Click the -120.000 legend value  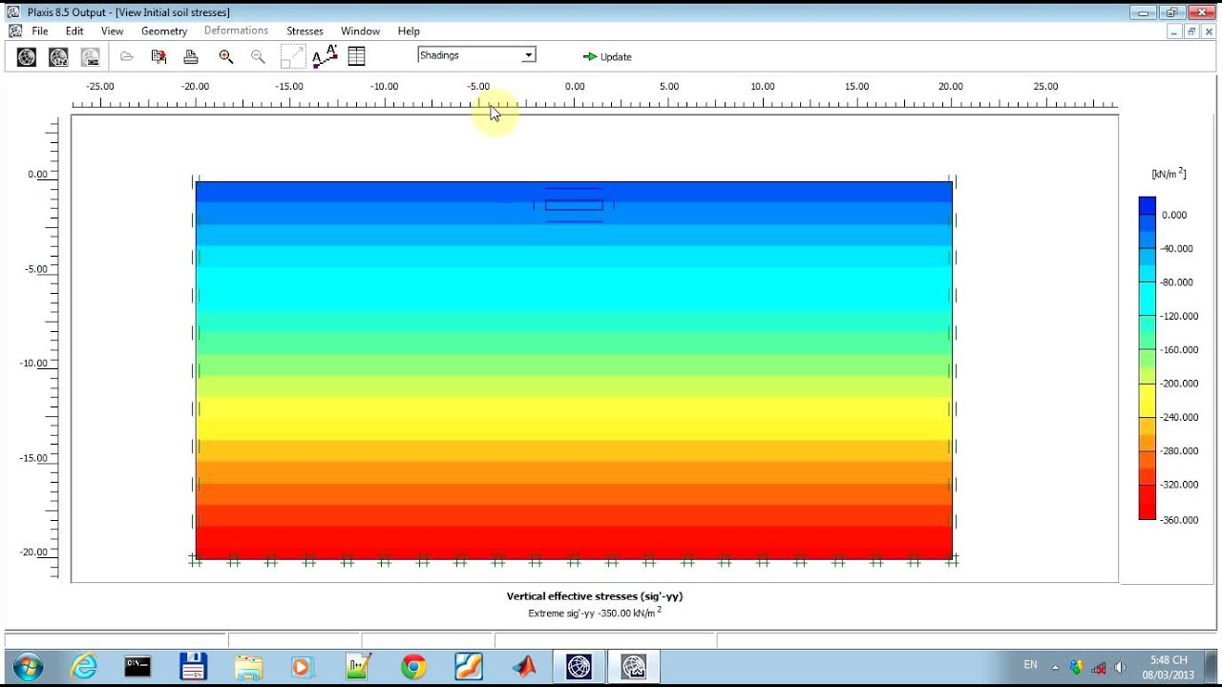tap(1180, 317)
